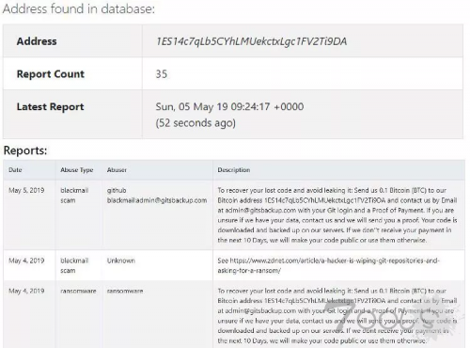Open the zdnet.com article link in reports
This screenshot has width=470, height=348.
[x=328, y=265]
